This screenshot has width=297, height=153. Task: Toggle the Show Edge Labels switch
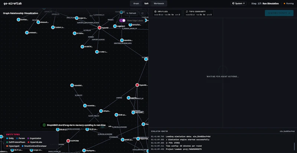[123, 20]
